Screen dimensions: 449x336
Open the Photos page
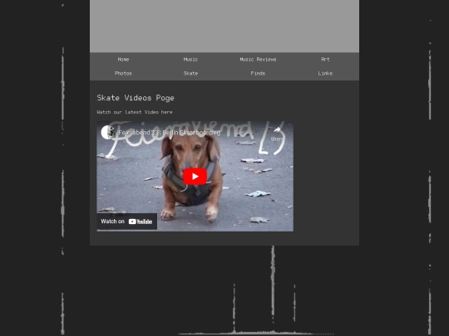point(123,74)
